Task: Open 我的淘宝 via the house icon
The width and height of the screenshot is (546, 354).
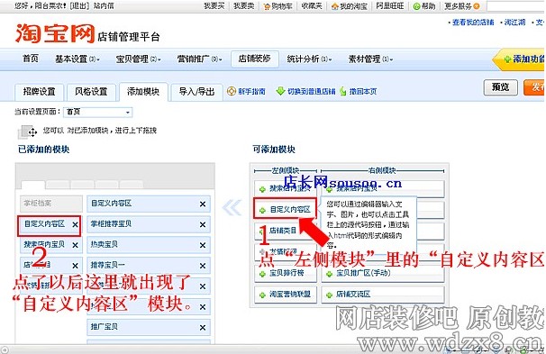Action: tap(335, 6)
